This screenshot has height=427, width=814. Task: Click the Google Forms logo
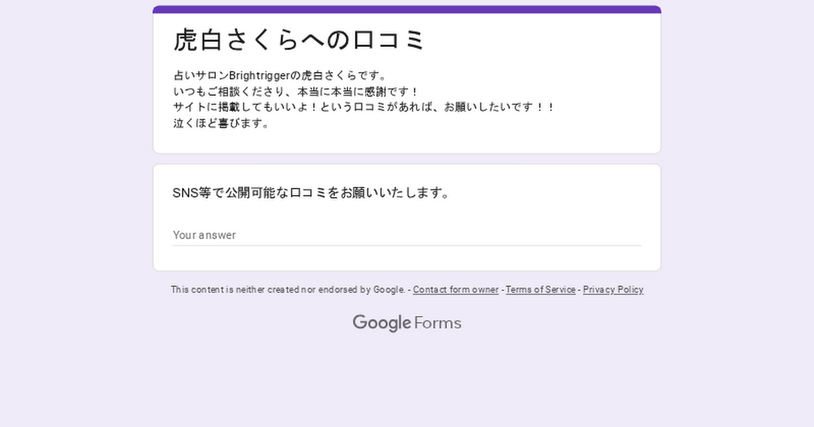(x=407, y=323)
